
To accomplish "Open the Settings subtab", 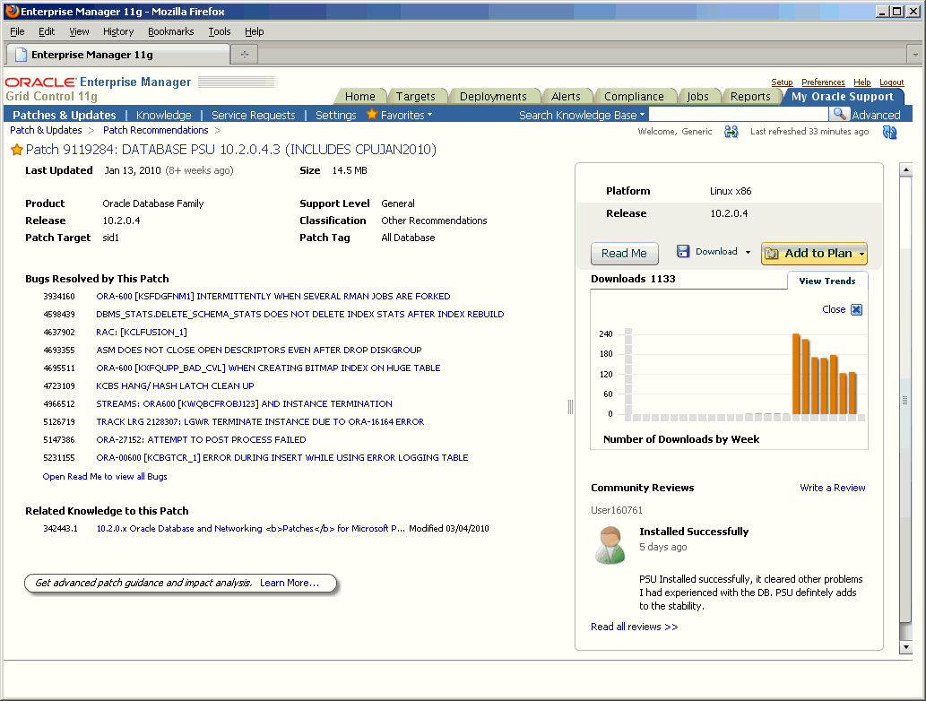I will tap(335, 115).
